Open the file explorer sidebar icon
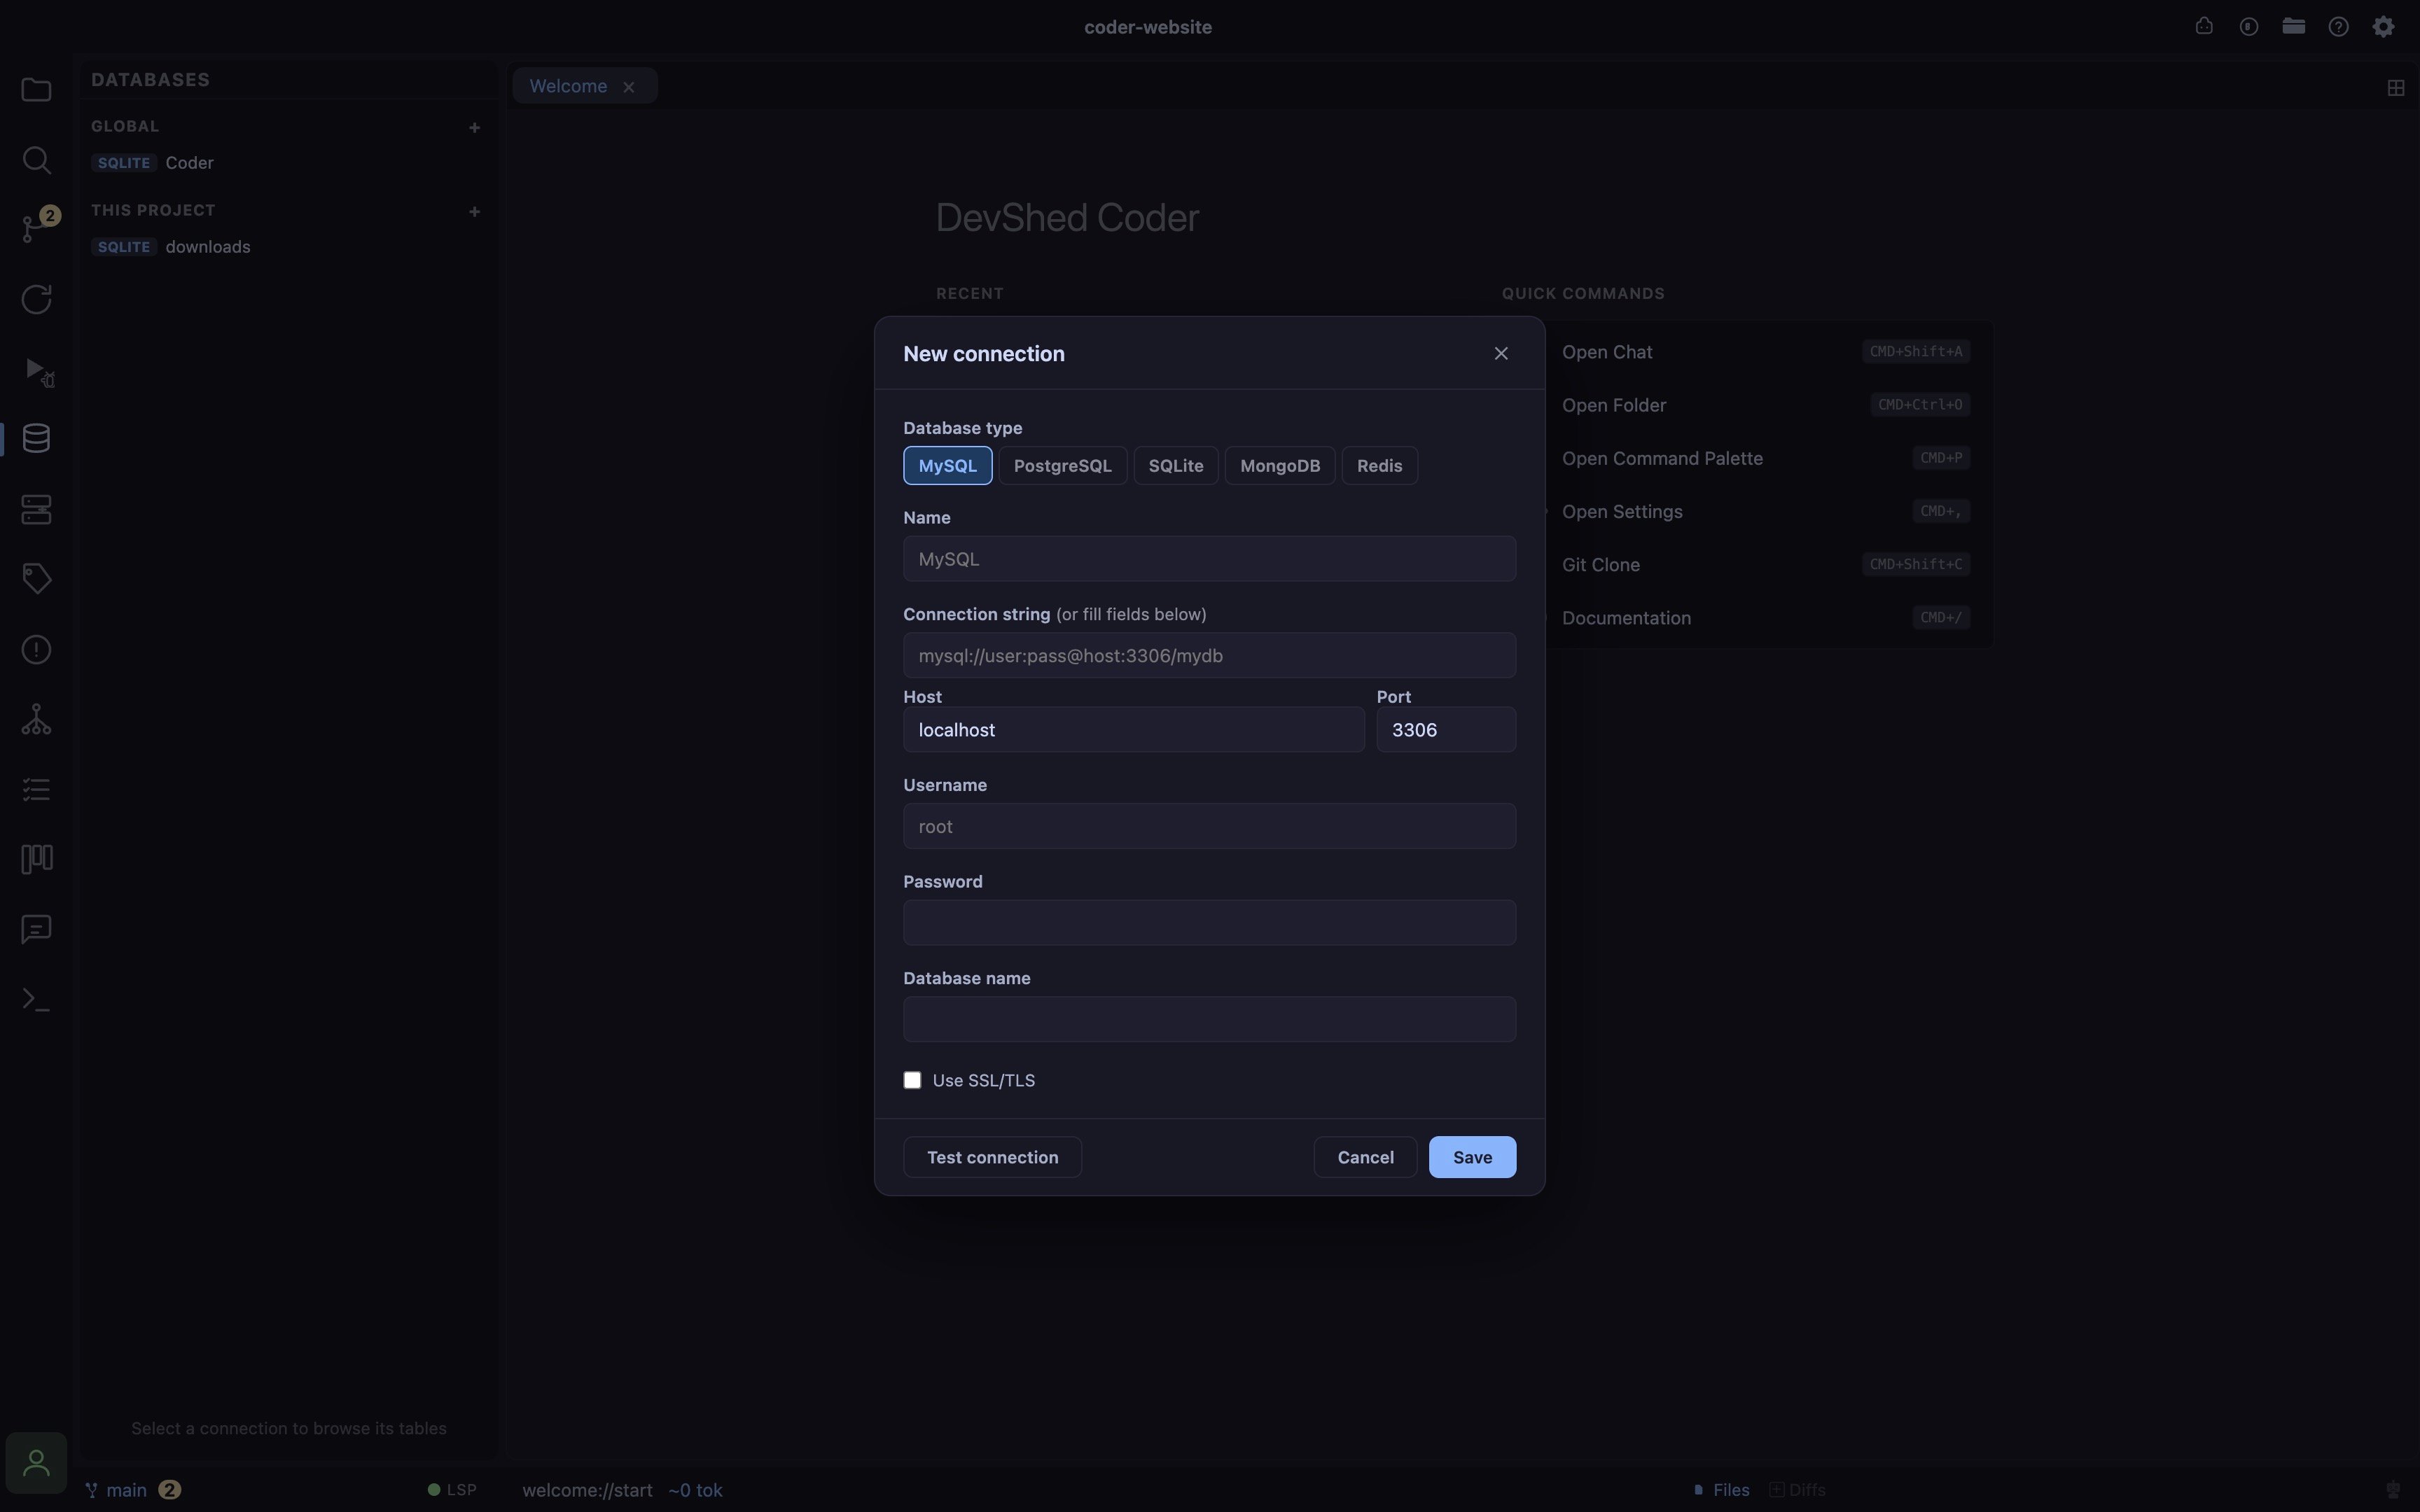2420x1512 pixels. point(36,90)
